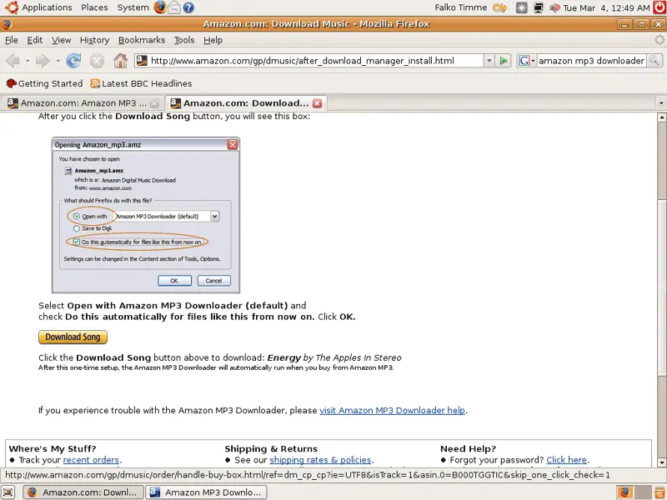Click the Shipping & Returns heading
The image size is (667, 500).
tap(271, 448)
